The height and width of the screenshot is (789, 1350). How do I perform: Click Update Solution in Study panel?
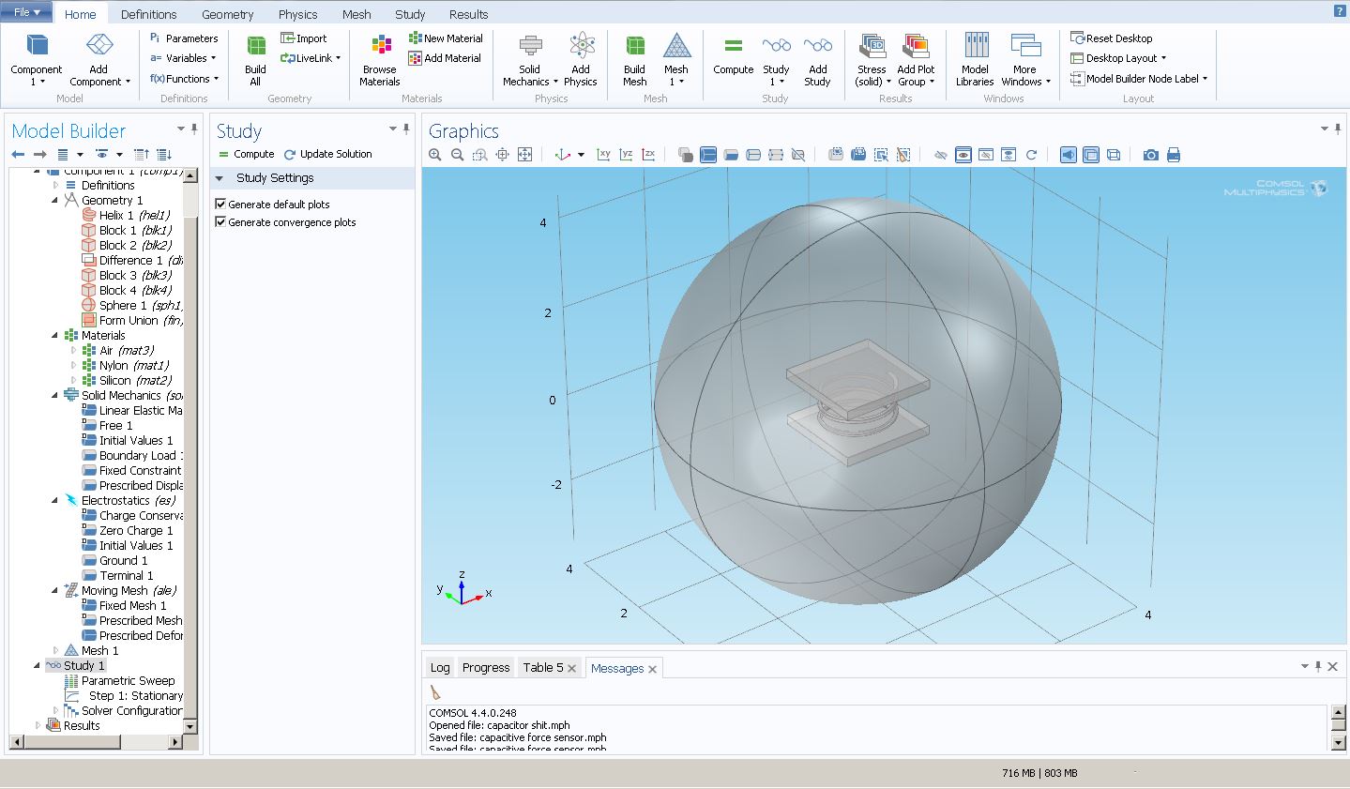coord(327,154)
